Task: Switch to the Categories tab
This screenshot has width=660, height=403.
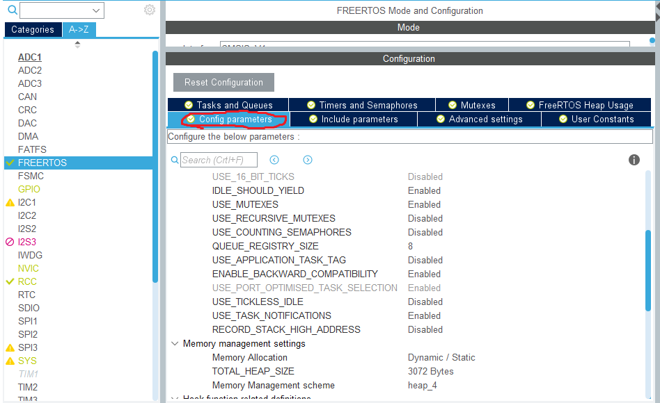Action: pos(33,29)
